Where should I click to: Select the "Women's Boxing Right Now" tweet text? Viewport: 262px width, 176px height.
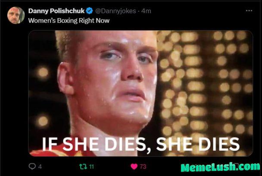pos(69,21)
